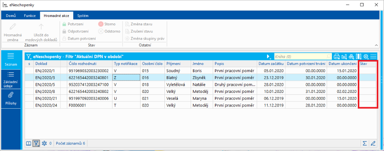Click the Datum ukončení column header
The image size is (384, 151).
coord(342,63)
